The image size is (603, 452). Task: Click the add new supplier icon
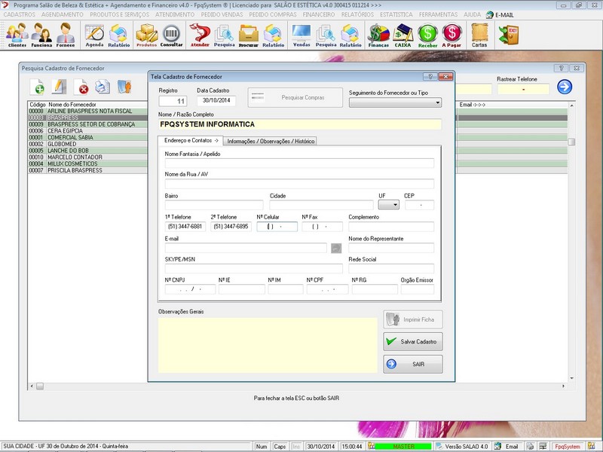pyautogui.click(x=38, y=87)
